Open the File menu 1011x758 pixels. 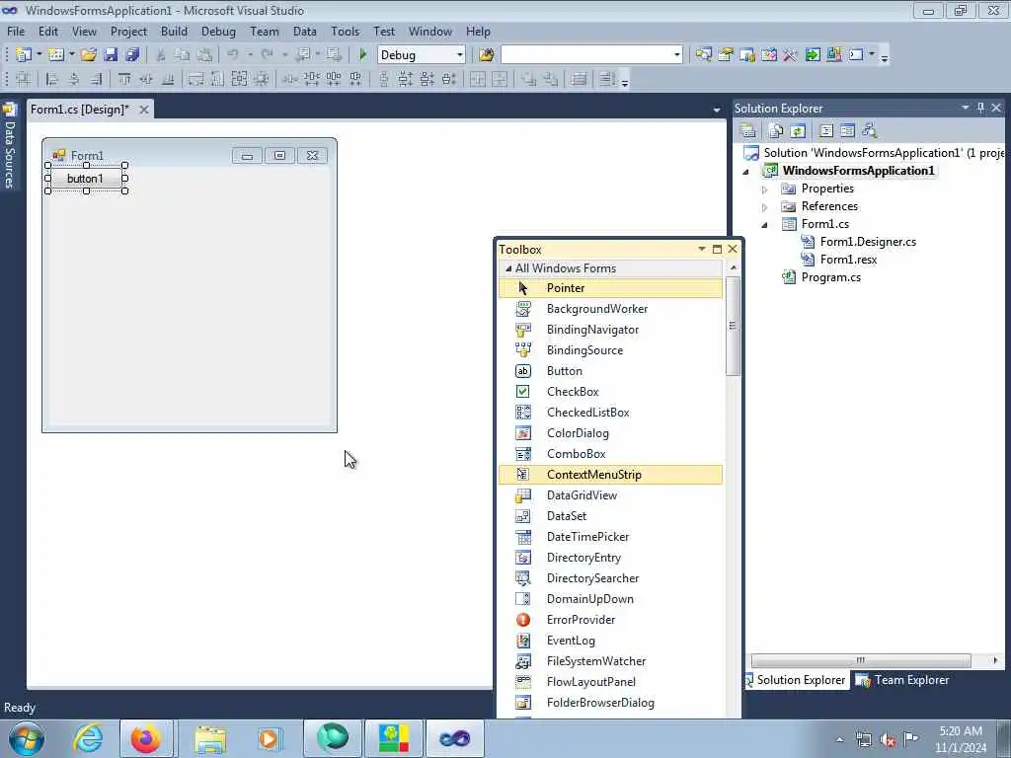16,32
